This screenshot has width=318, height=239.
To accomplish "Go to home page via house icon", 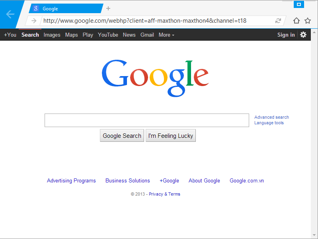I will 296,20.
